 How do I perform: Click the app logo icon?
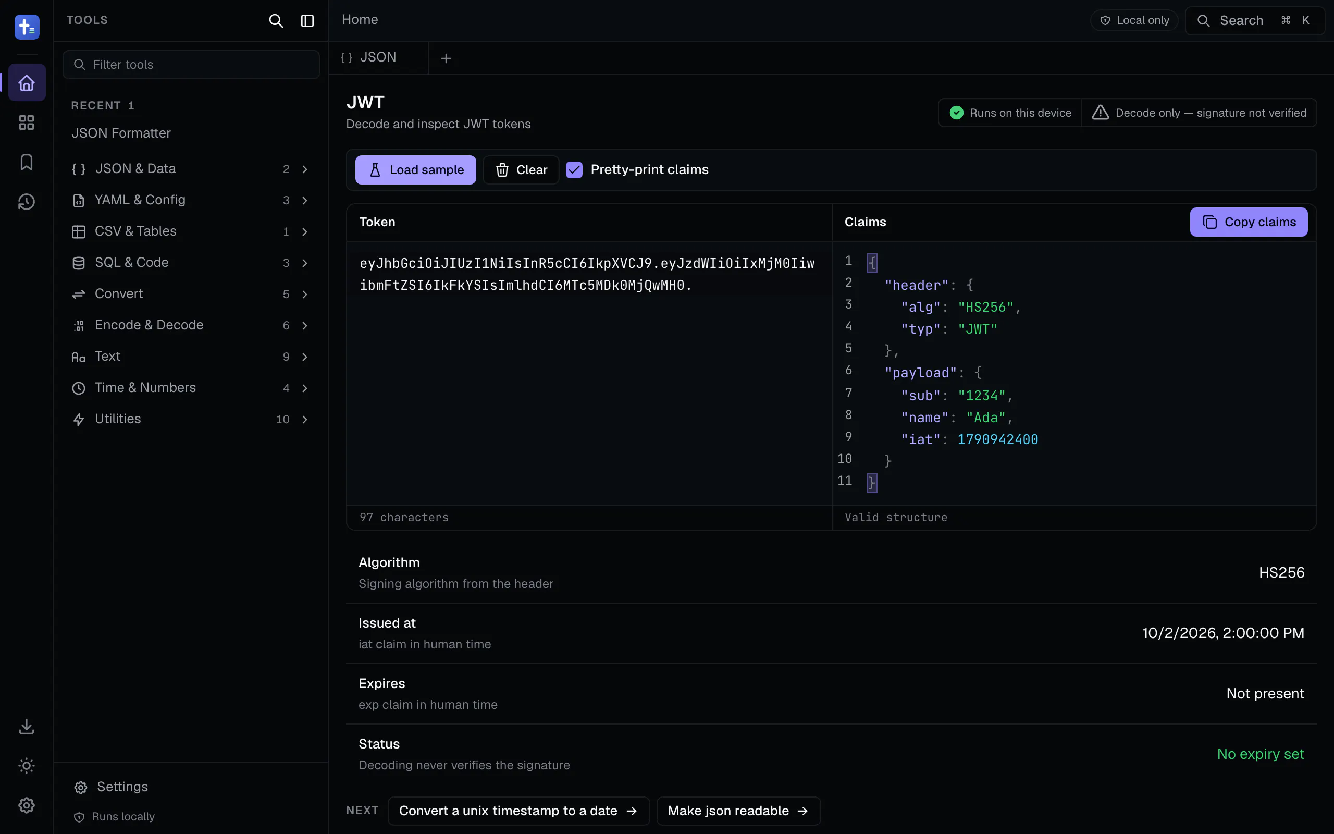click(x=27, y=27)
